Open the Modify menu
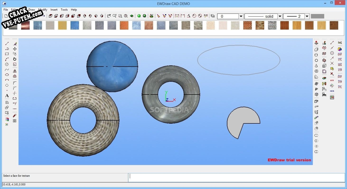Image resolution: width=347 pixels, height=189 pixels. [43, 10]
